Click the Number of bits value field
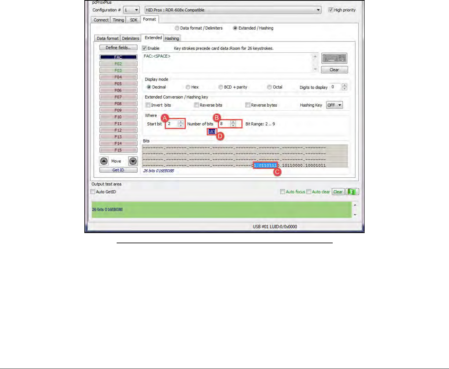The image size is (449, 369). tap(224, 124)
